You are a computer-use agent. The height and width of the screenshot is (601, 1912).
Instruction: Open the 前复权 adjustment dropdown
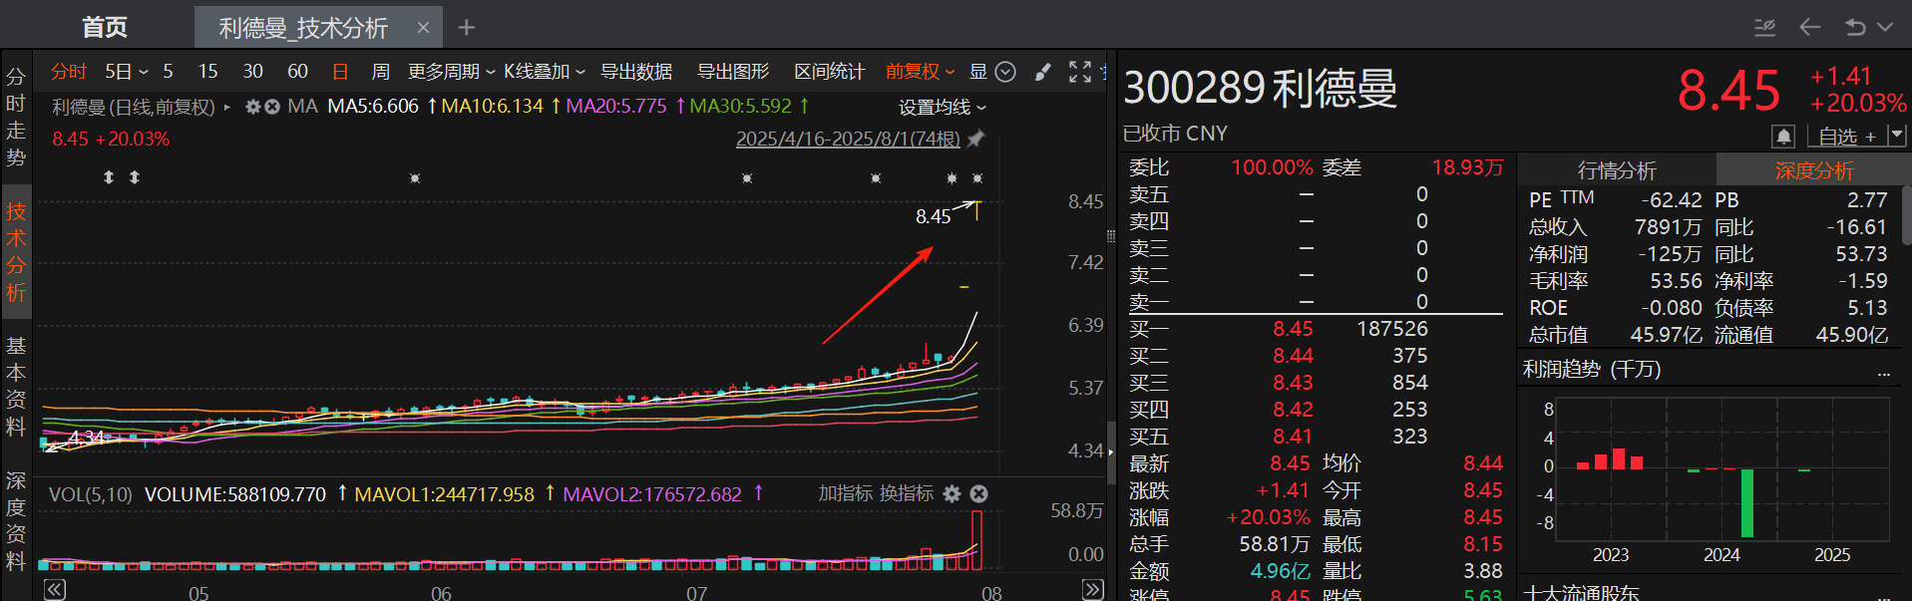click(921, 72)
